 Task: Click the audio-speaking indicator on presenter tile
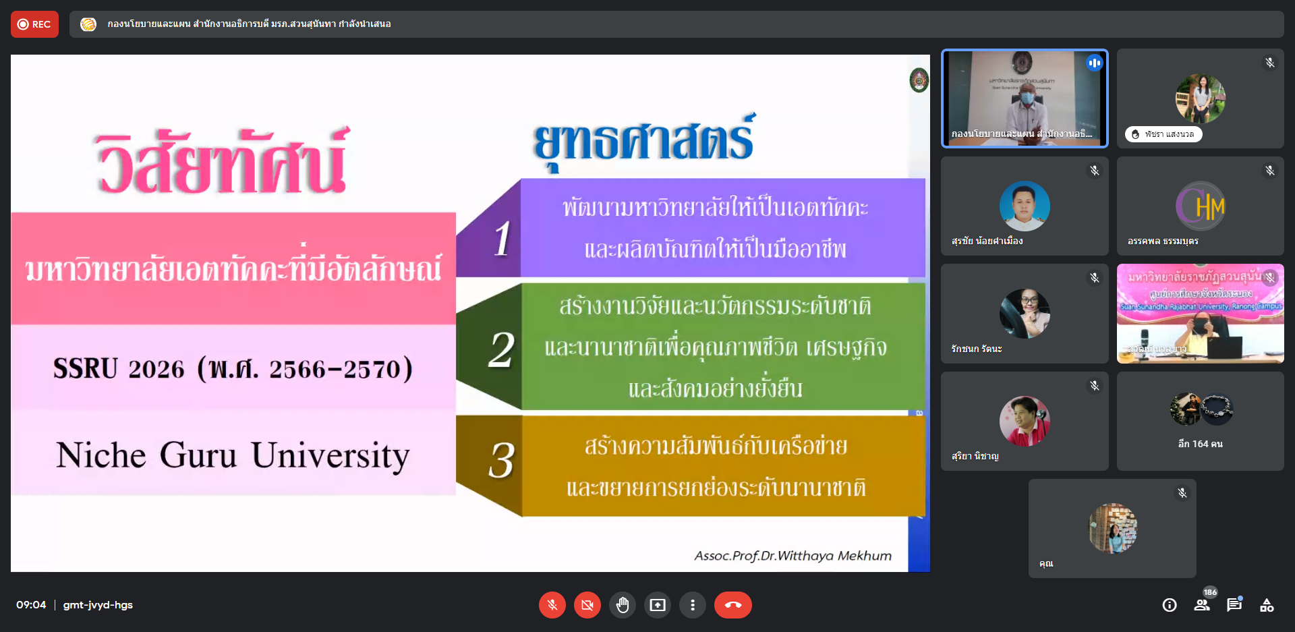[x=1094, y=63]
